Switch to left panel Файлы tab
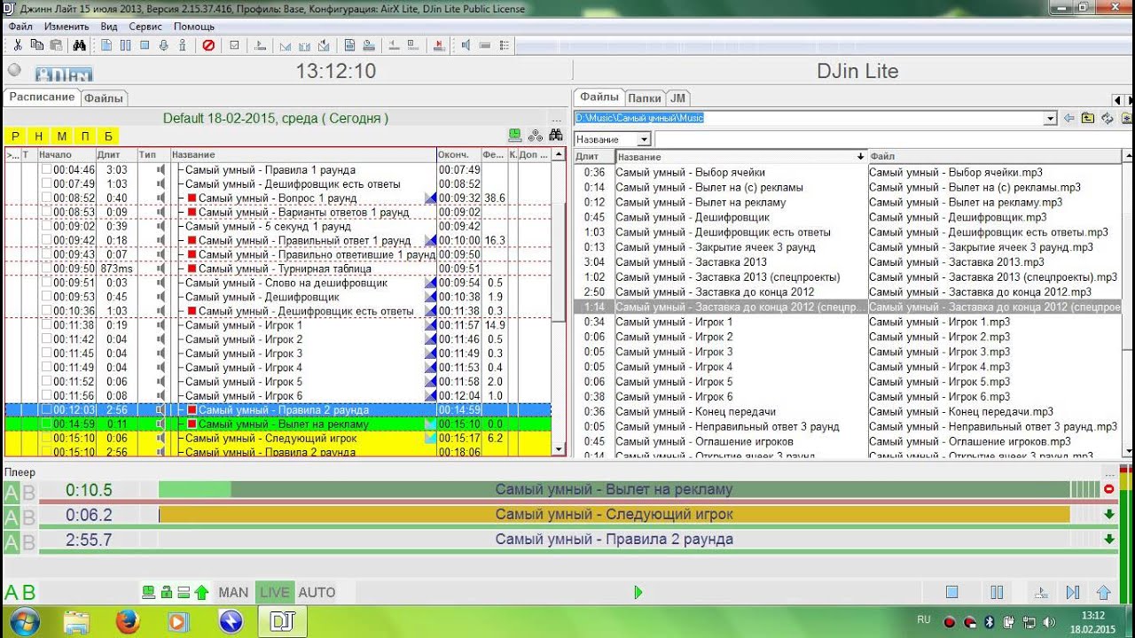 pyautogui.click(x=104, y=98)
